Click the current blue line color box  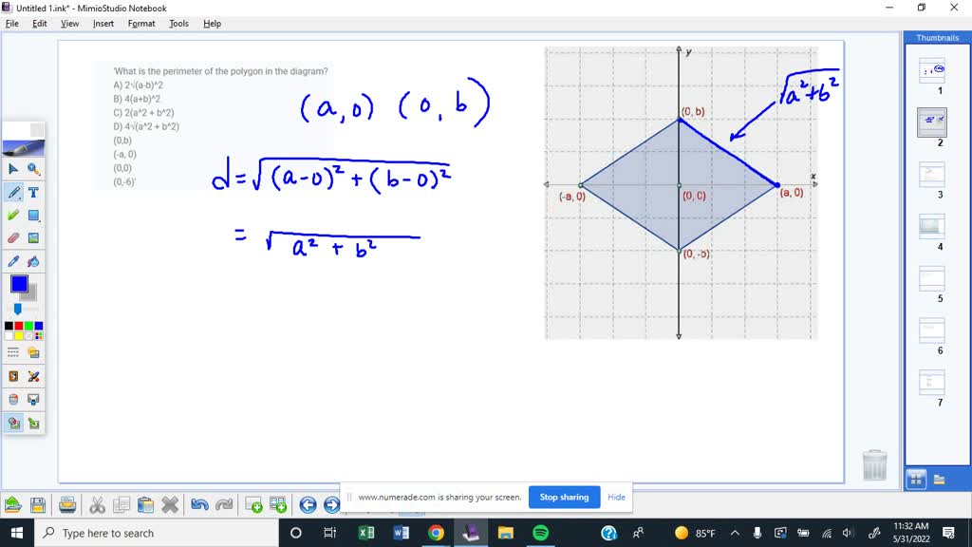click(x=19, y=284)
